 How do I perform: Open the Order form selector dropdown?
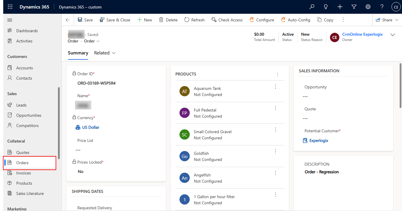92,41
